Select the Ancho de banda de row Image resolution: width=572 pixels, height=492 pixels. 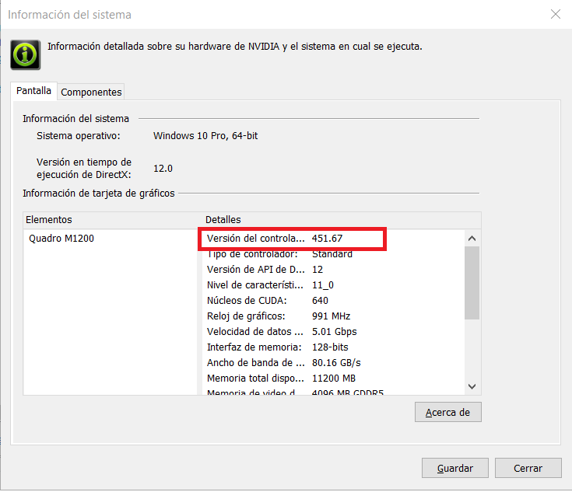pyautogui.click(x=333, y=363)
